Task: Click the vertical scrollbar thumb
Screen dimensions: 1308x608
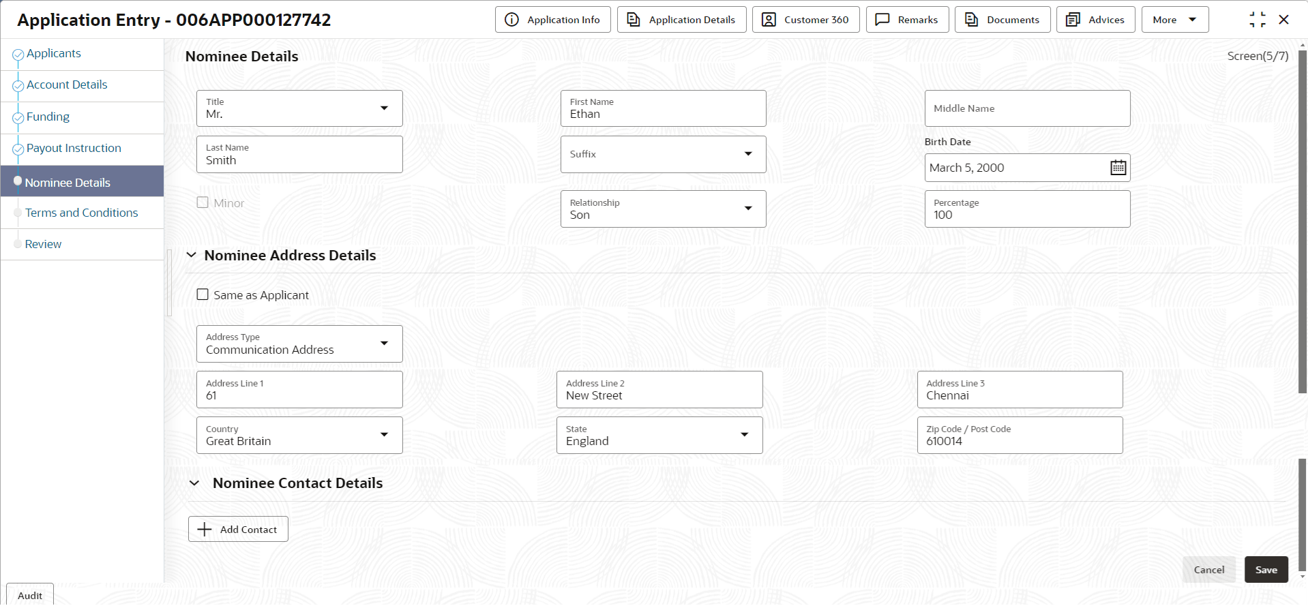Action: pyautogui.click(x=1302, y=222)
